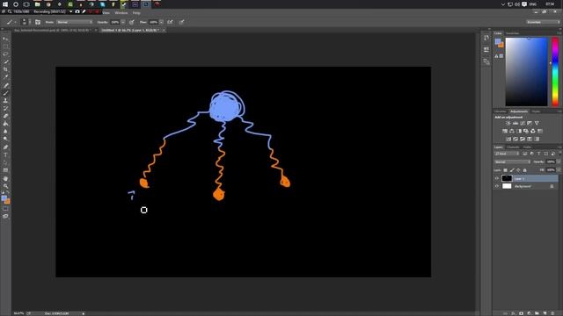Select the Crop tool
Screen dimensions: 563x316
[x=5, y=69]
